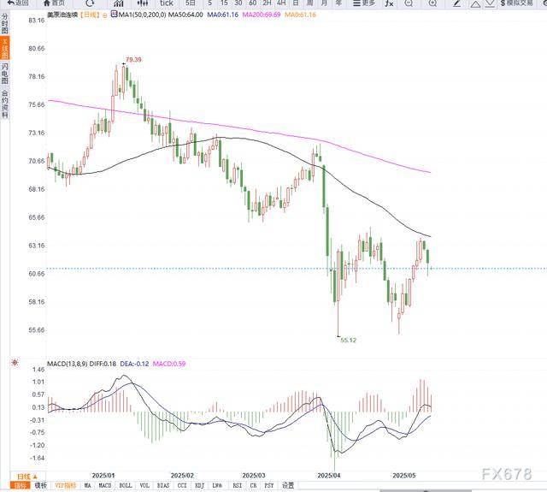Screen dimensions: 547x492
Task: Click small orange circle icon after 日线
Action: (x=104, y=15)
